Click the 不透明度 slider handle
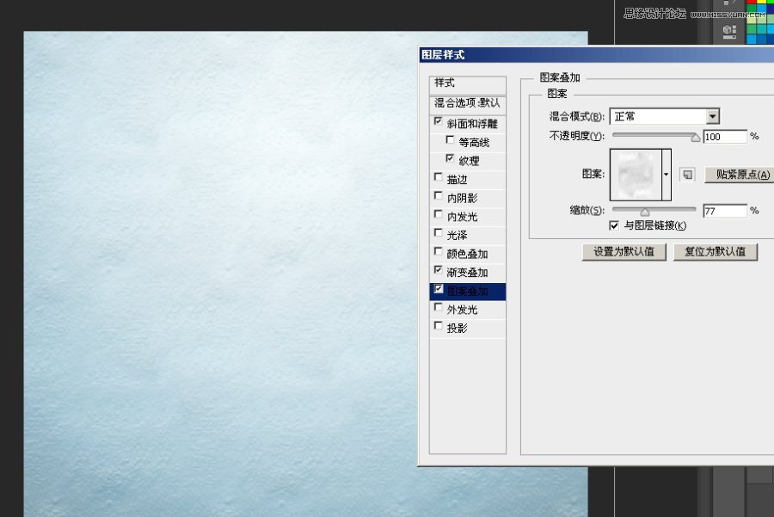 (x=696, y=138)
